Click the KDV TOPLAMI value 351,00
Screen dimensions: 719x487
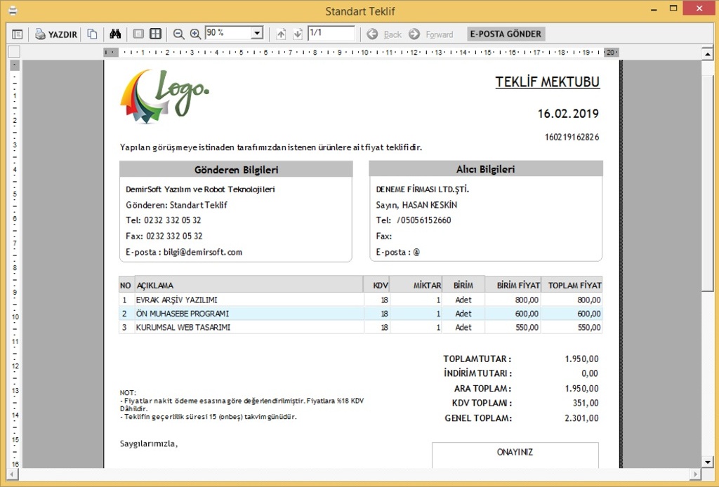[586, 403]
